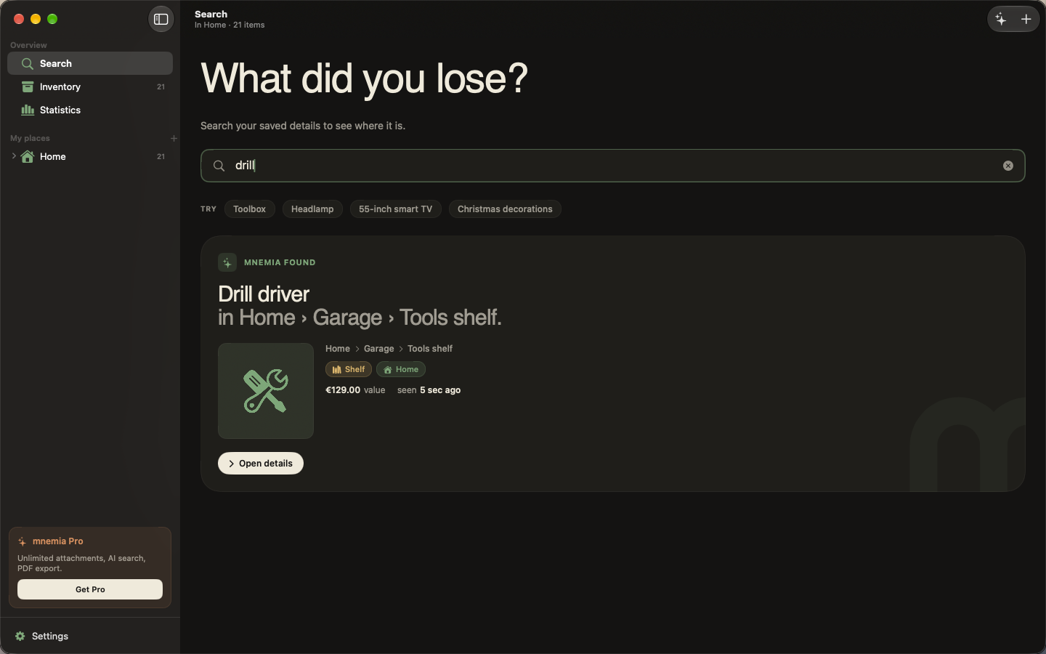
Task: Click Tools shelf in the breadcrumb
Action: [x=430, y=349]
